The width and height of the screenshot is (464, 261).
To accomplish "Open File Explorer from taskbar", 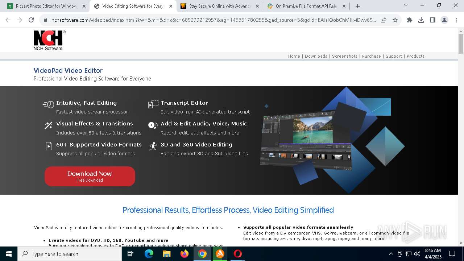I will 167,254.
